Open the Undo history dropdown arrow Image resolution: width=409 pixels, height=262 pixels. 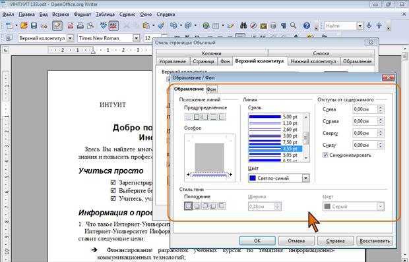[181, 26]
